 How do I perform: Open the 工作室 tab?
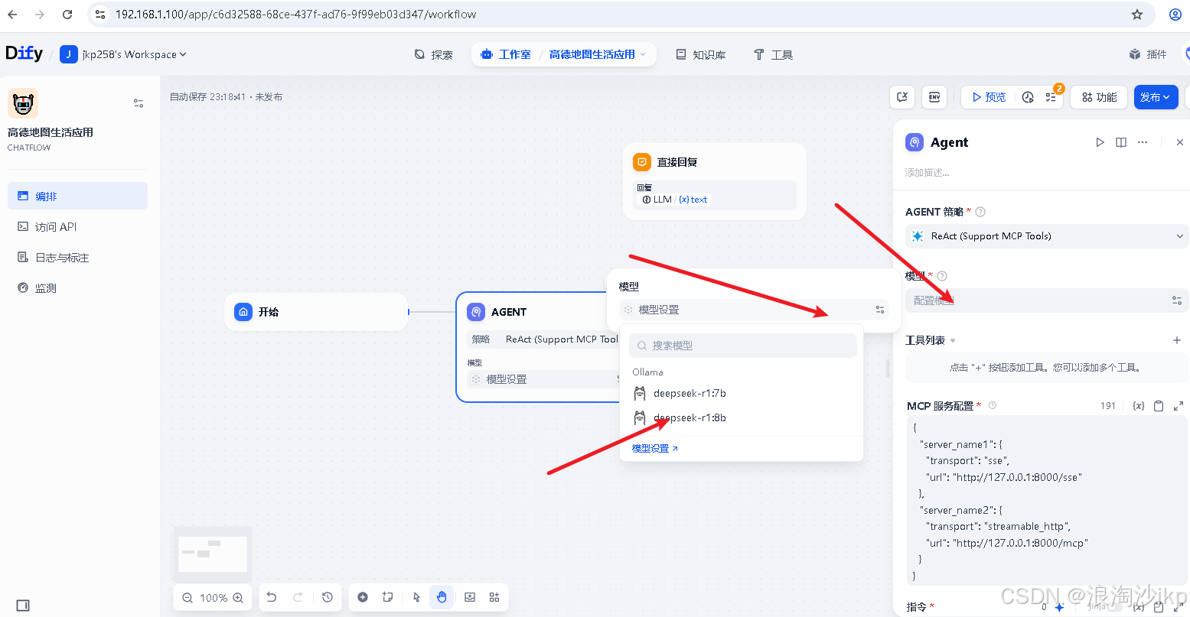pos(506,54)
